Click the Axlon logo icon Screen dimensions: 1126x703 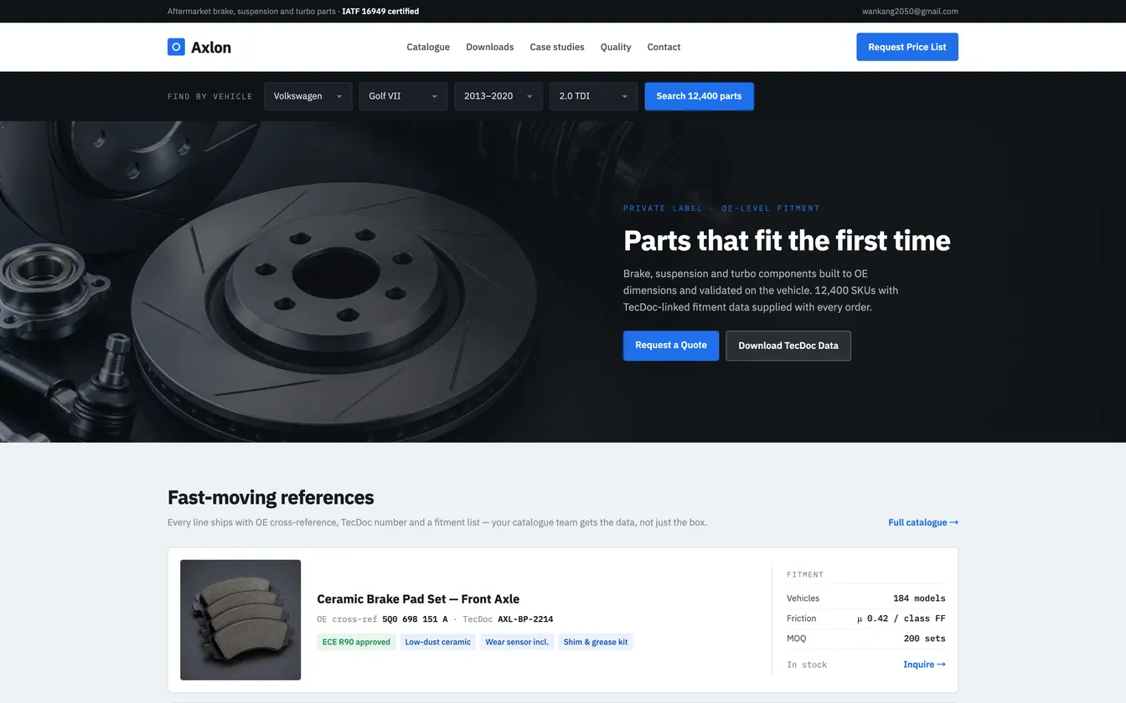pos(176,47)
